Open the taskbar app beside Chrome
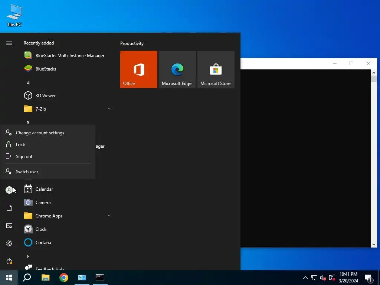This screenshot has height=285, width=380. pyautogui.click(x=82, y=278)
